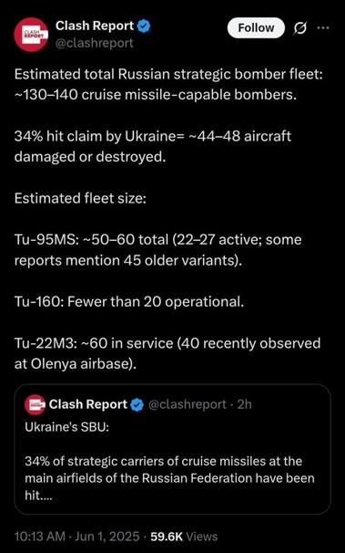Open the @clashreport handle in the header
Screen dimensions: 345x553
tap(95, 43)
